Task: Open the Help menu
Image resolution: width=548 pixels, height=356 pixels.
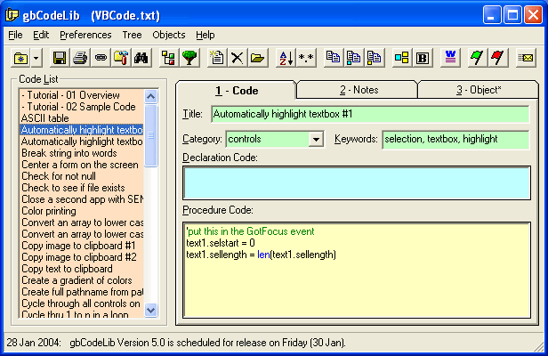Action: tap(205, 35)
